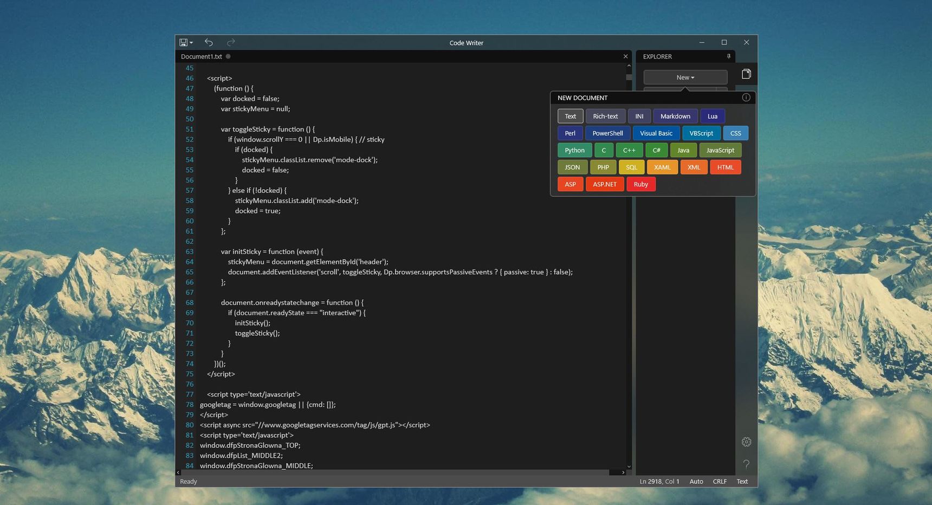Screen dimensions: 932x505
Task: Open the New document dropdown
Action: click(685, 77)
